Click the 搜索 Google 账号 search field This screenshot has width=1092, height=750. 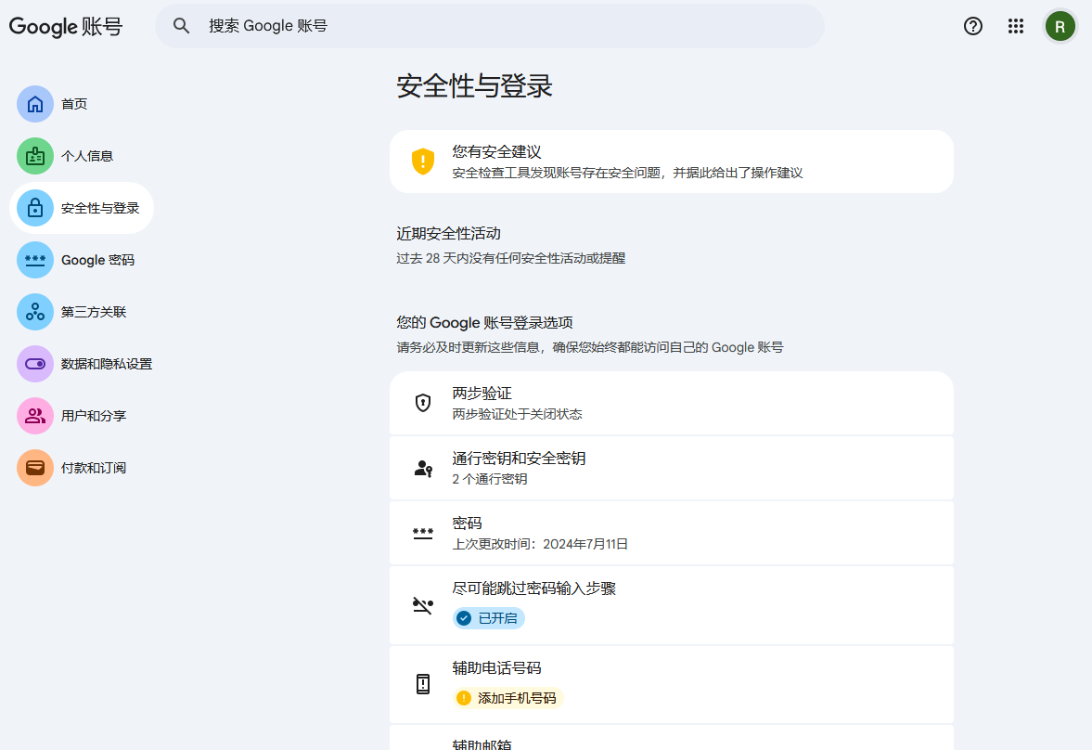[491, 25]
